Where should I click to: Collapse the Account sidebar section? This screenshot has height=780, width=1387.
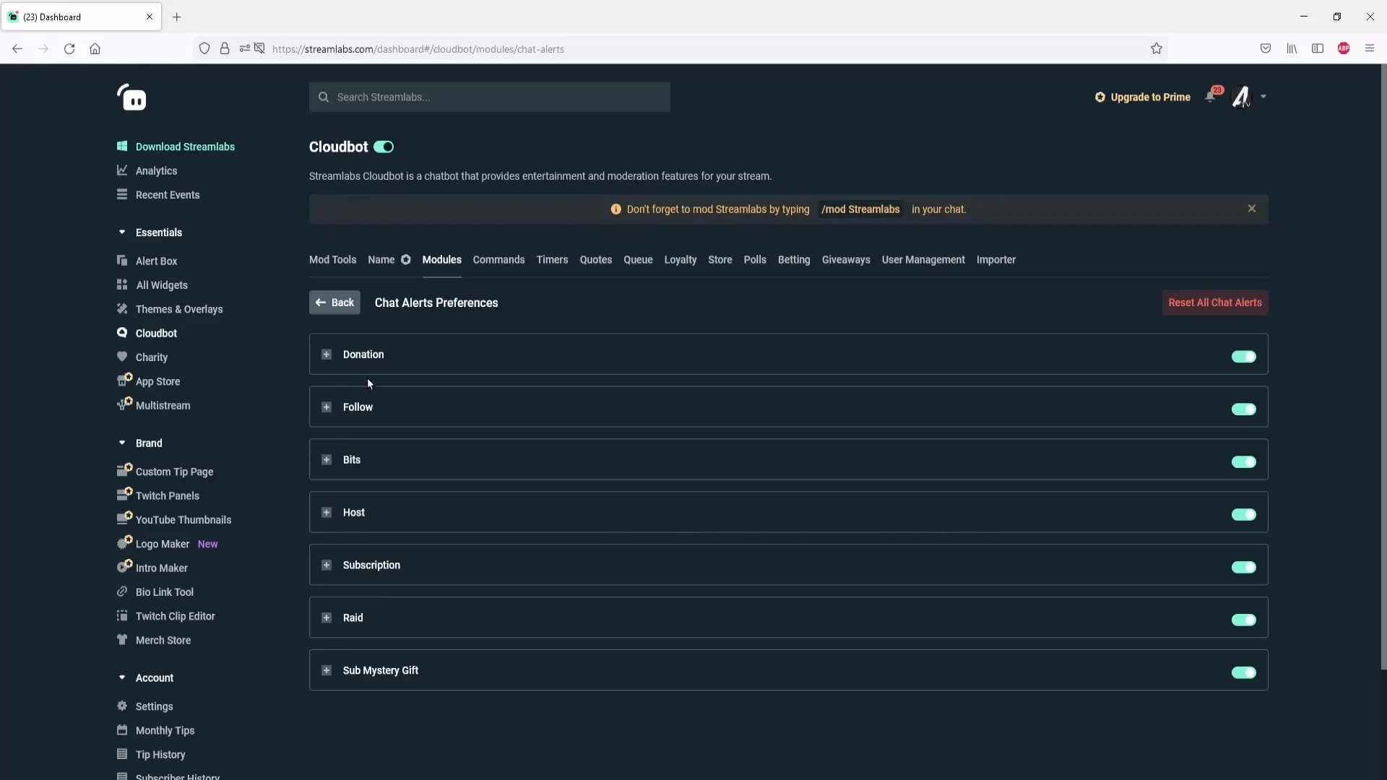(x=121, y=677)
